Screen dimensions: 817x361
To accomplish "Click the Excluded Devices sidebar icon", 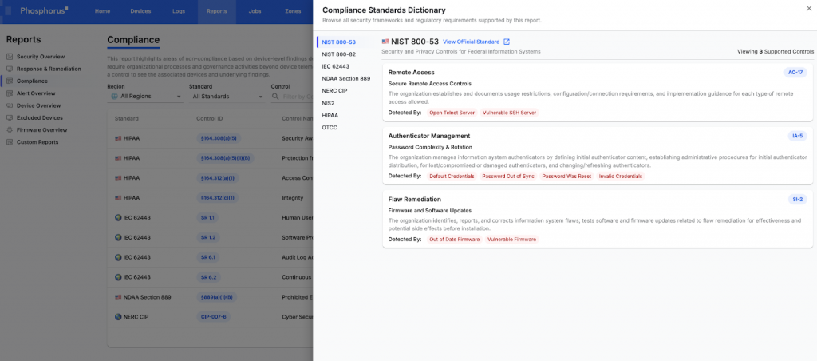I will pyautogui.click(x=10, y=117).
